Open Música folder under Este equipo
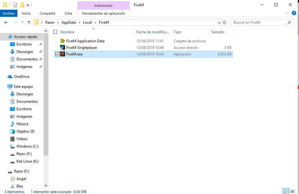Screen dimensions: 299x194 coord(22,124)
